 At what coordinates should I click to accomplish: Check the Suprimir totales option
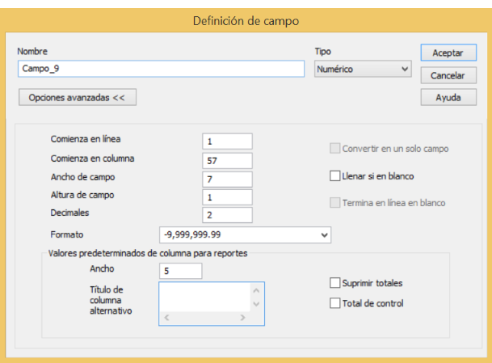[x=335, y=283]
